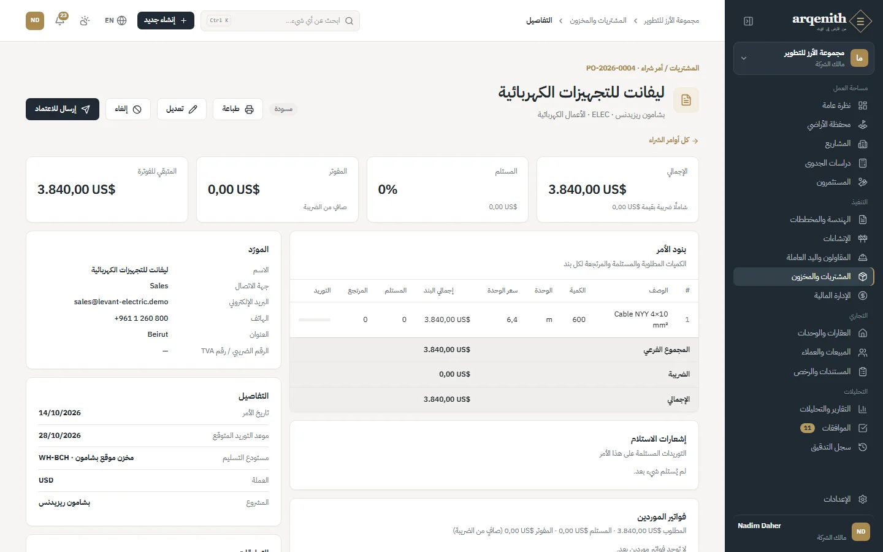Click the purchase order document icon beside title
The image size is (883, 552).
[686, 100]
